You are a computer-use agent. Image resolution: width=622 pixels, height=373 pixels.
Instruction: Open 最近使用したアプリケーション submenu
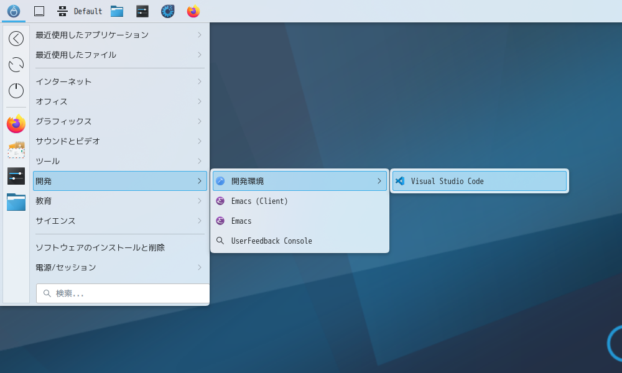point(119,35)
